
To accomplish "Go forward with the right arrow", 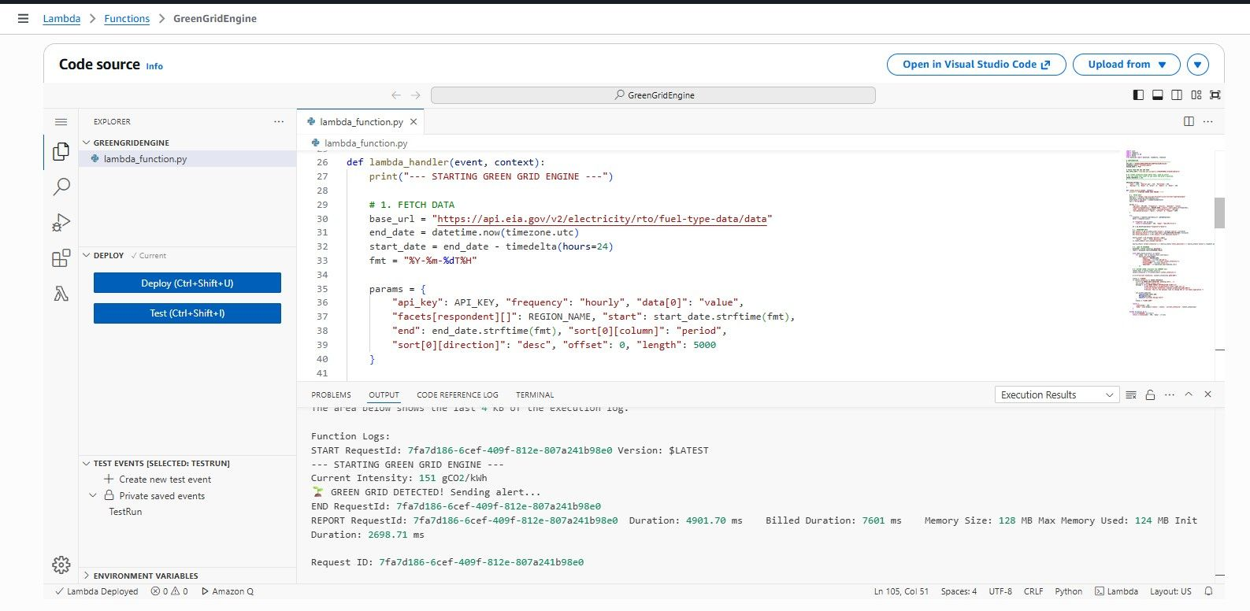I will [x=416, y=95].
